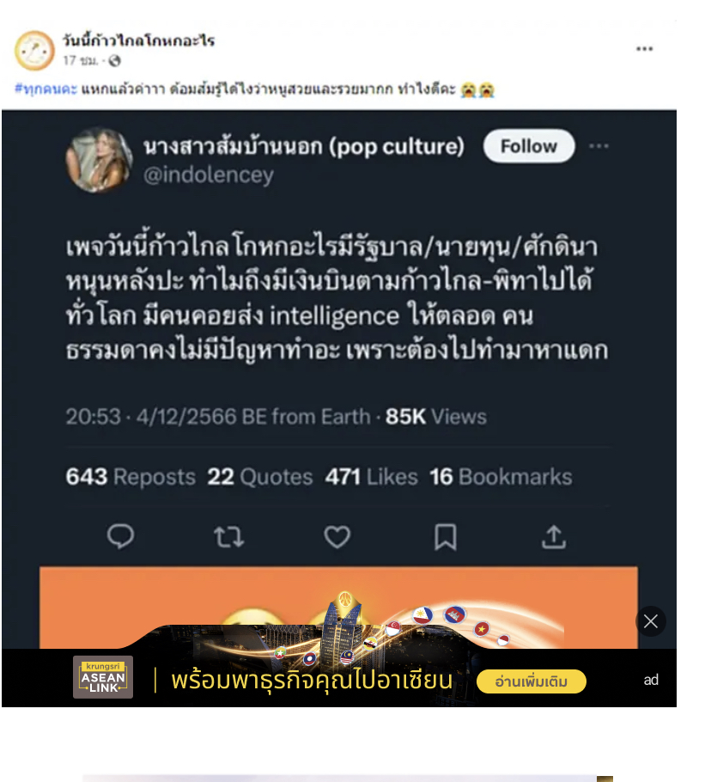Click the tweet author's avatar photo
This screenshot has width=711, height=782.
99,160
